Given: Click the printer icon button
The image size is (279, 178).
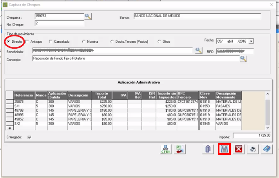Looking at the screenshot, I should (x=254, y=149).
